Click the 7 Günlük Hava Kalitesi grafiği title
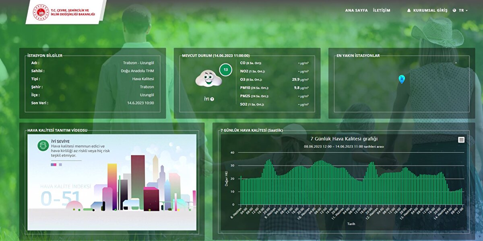483x241 pixels. tap(344, 139)
